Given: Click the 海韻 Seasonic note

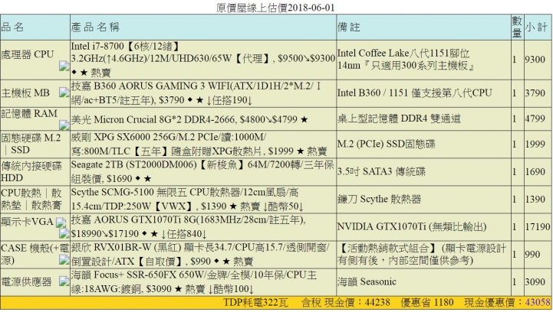Looking at the screenshot, I should tap(367, 281).
